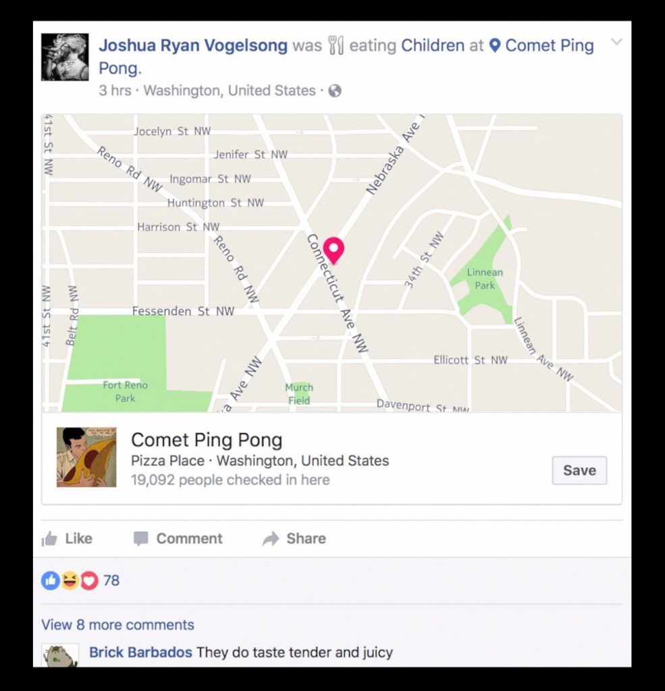The image size is (665, 691).
Task: Click the public globe privacy icon
Action: [335, 91]
